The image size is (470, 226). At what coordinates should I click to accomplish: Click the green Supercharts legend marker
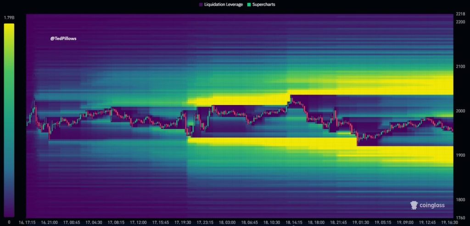pyautogui.click(x=250, y=4)
